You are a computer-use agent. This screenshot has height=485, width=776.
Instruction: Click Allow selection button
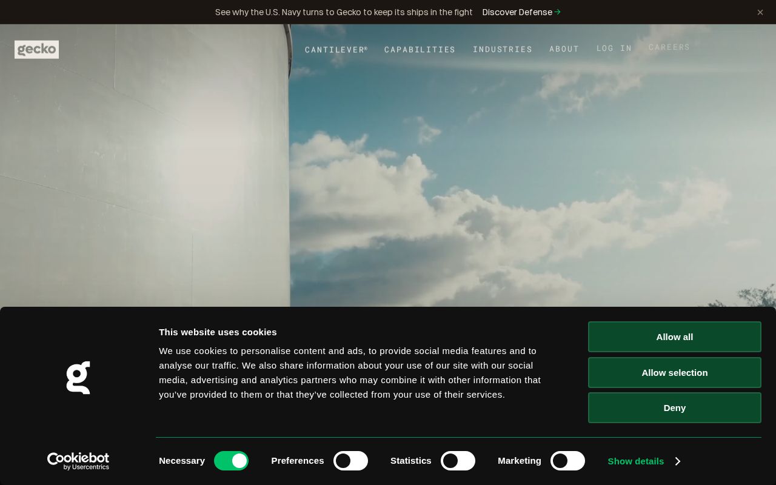[674, 372]
